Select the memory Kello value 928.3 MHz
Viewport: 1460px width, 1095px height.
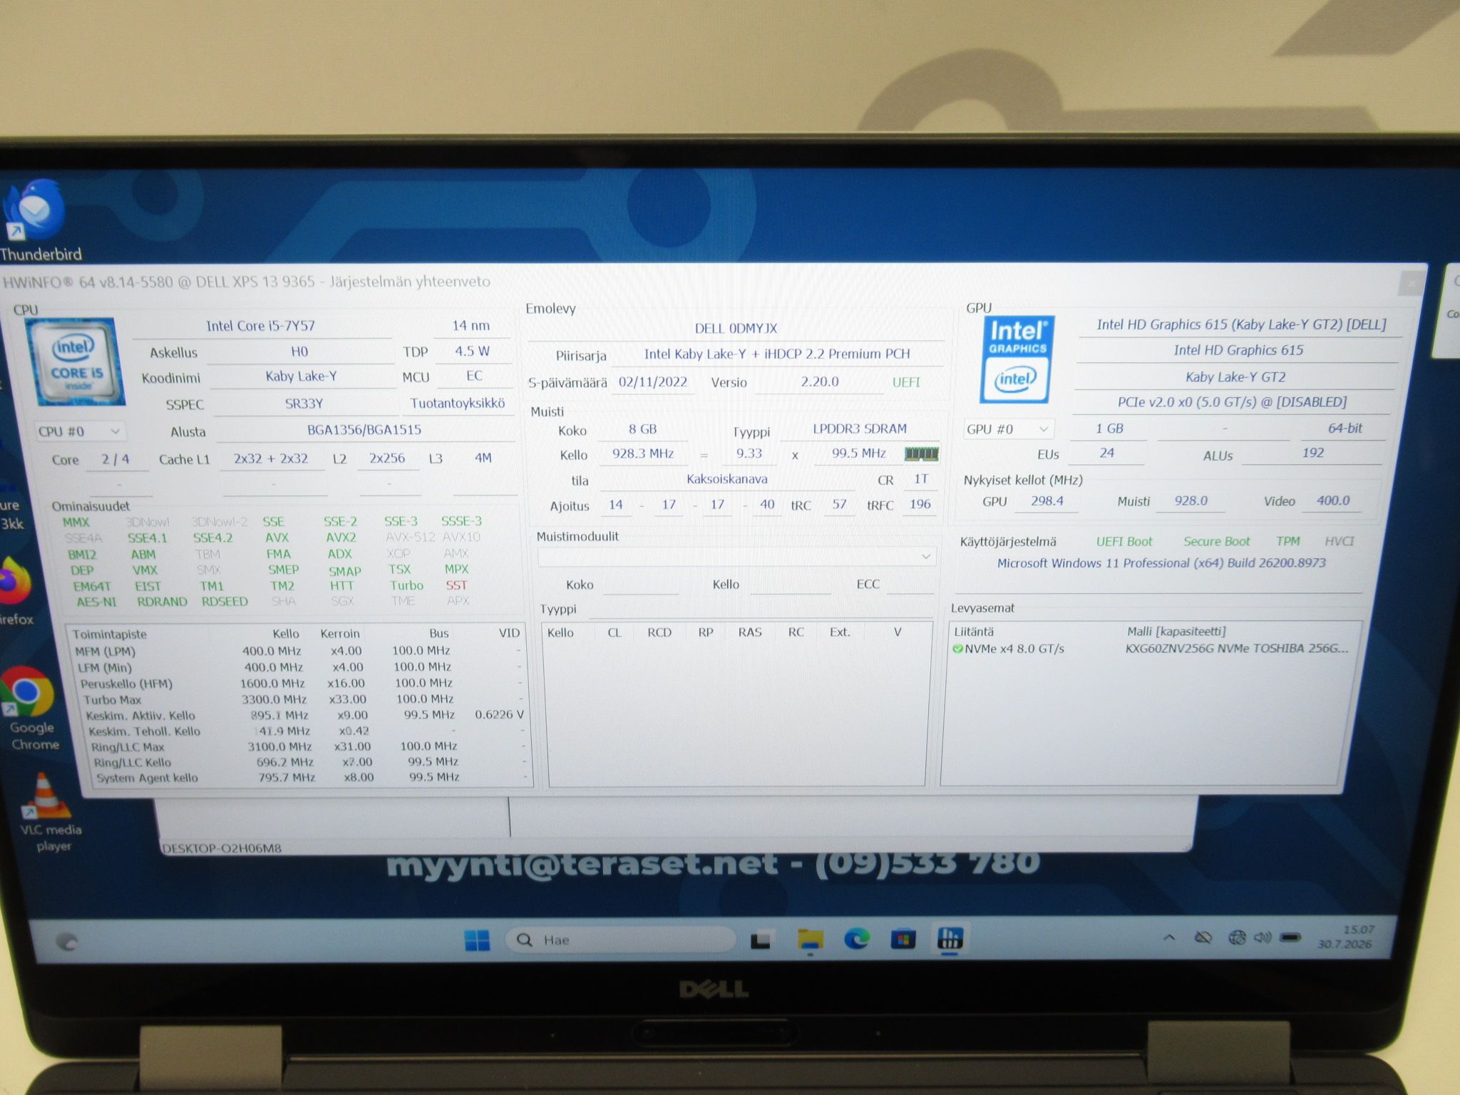click(643, 453)
